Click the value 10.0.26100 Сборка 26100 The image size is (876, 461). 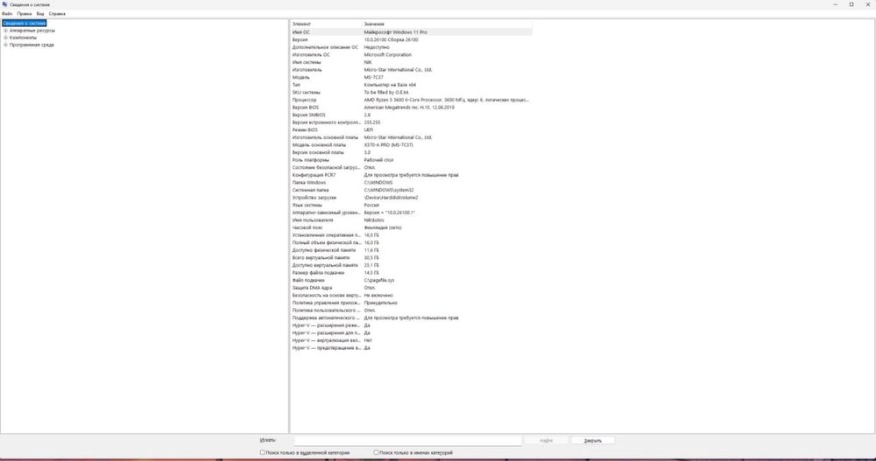click(391, 40)
